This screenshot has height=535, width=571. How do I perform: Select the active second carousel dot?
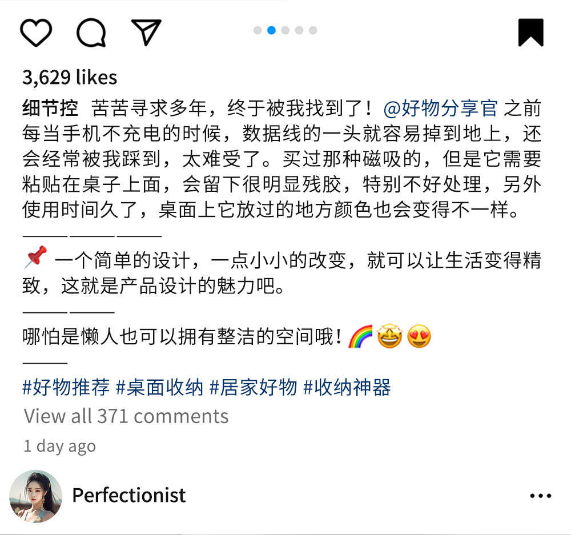click(271, 30)
